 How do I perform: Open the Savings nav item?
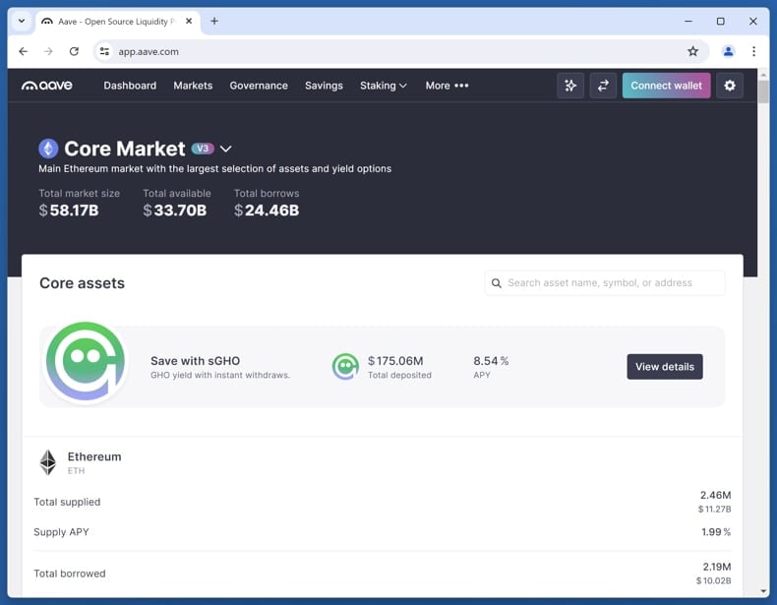[x=325, y=86]
